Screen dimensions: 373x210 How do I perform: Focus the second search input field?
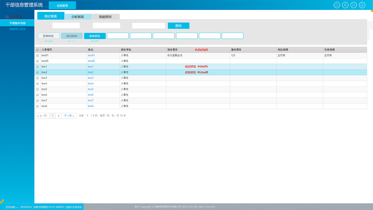106,26
